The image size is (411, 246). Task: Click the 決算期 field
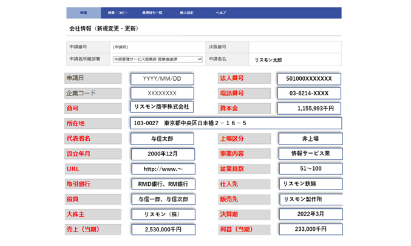[308, 214]
